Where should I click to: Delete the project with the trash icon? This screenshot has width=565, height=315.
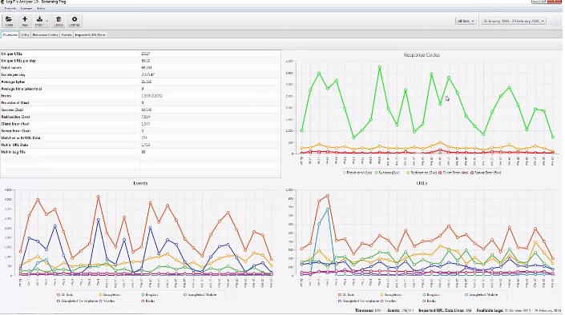59,21
